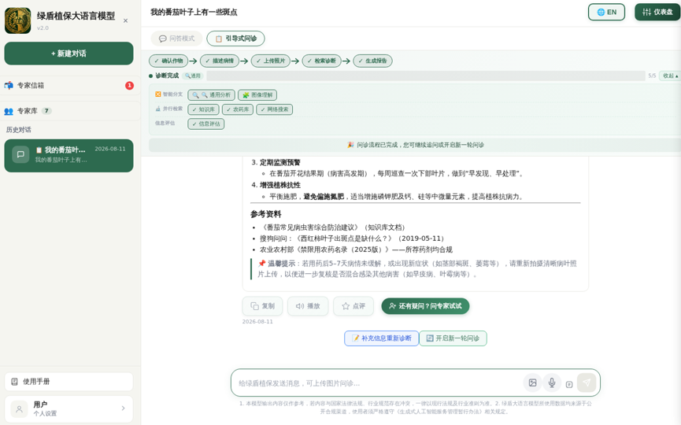Click the 并行检索 microscope icon
Viewport: 681px width, 425px height.
pos(158,109)
